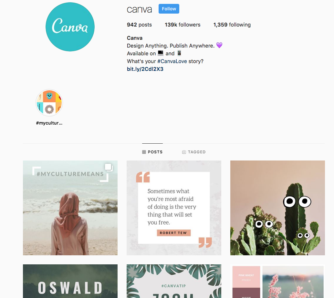Switch to the POSTS tab

(152, 152)
